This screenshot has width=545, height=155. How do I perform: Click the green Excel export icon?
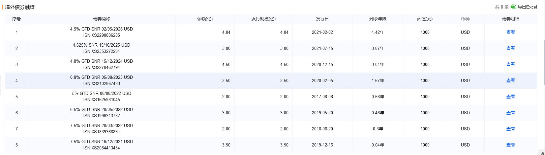513,7
